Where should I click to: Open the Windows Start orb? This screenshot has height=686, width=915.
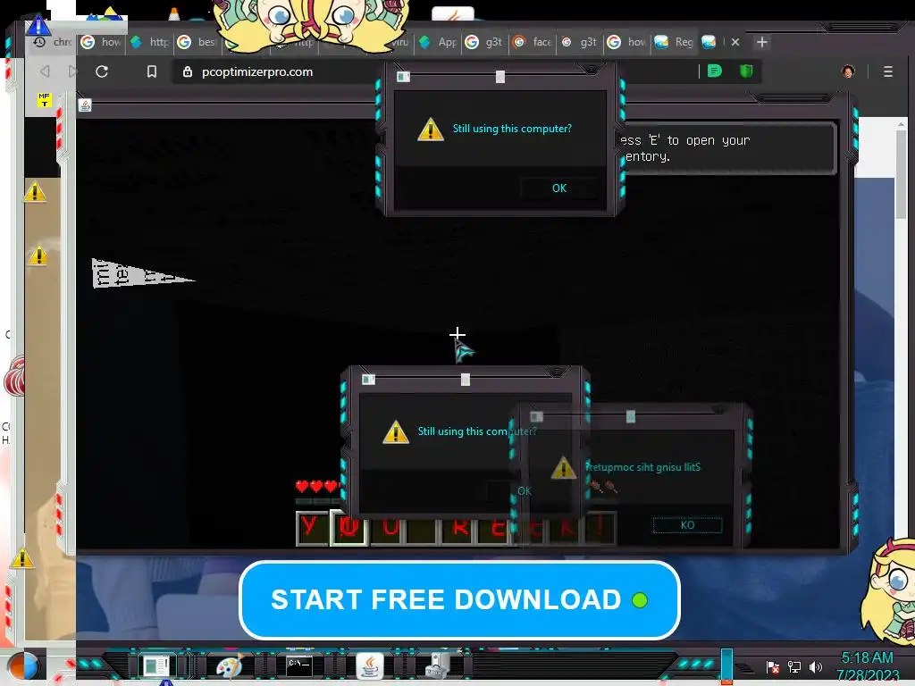point(23,666)
